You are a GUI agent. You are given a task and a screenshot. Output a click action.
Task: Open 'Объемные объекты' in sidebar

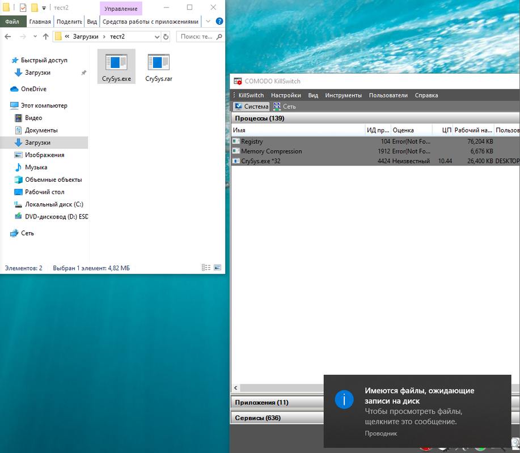53,180
